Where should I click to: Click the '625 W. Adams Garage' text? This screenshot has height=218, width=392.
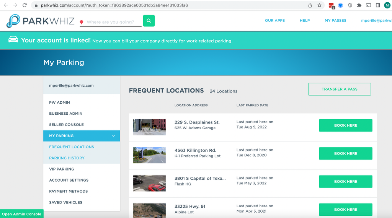[x=195, y=128]
